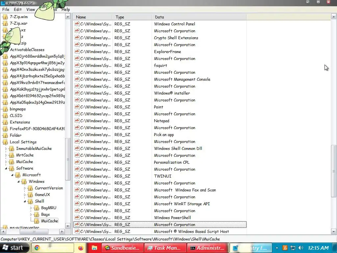
Task: Click the string icon of the Windows Control Panel row
Action: (77, 24)
